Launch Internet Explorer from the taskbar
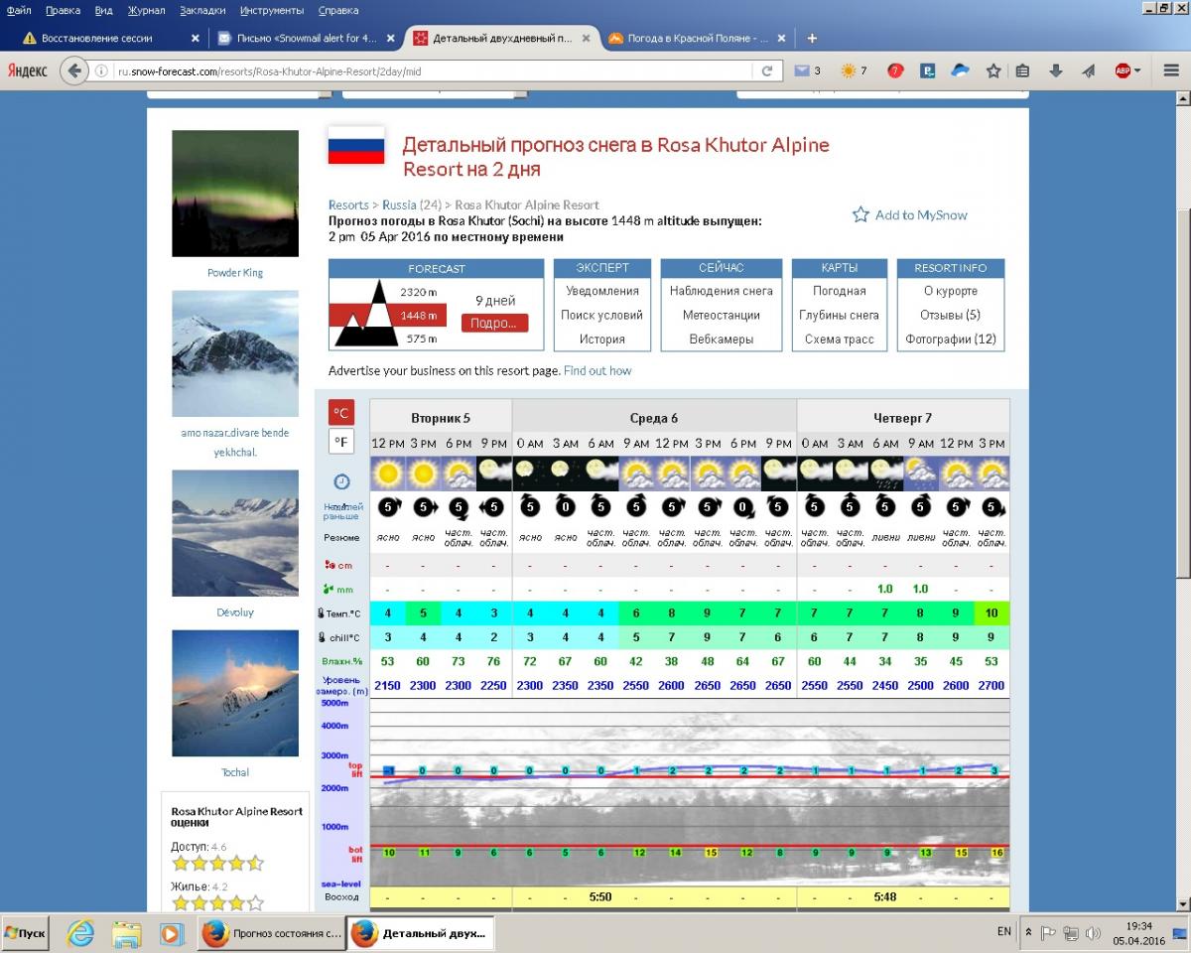Image resolution: width=1191 pixels, height=953 pixels. point(79,933)
